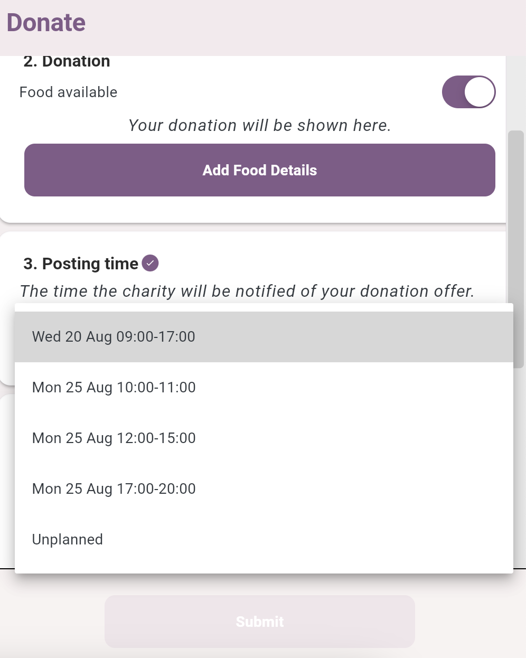Click the Submit button

click(x=260, y=622)
